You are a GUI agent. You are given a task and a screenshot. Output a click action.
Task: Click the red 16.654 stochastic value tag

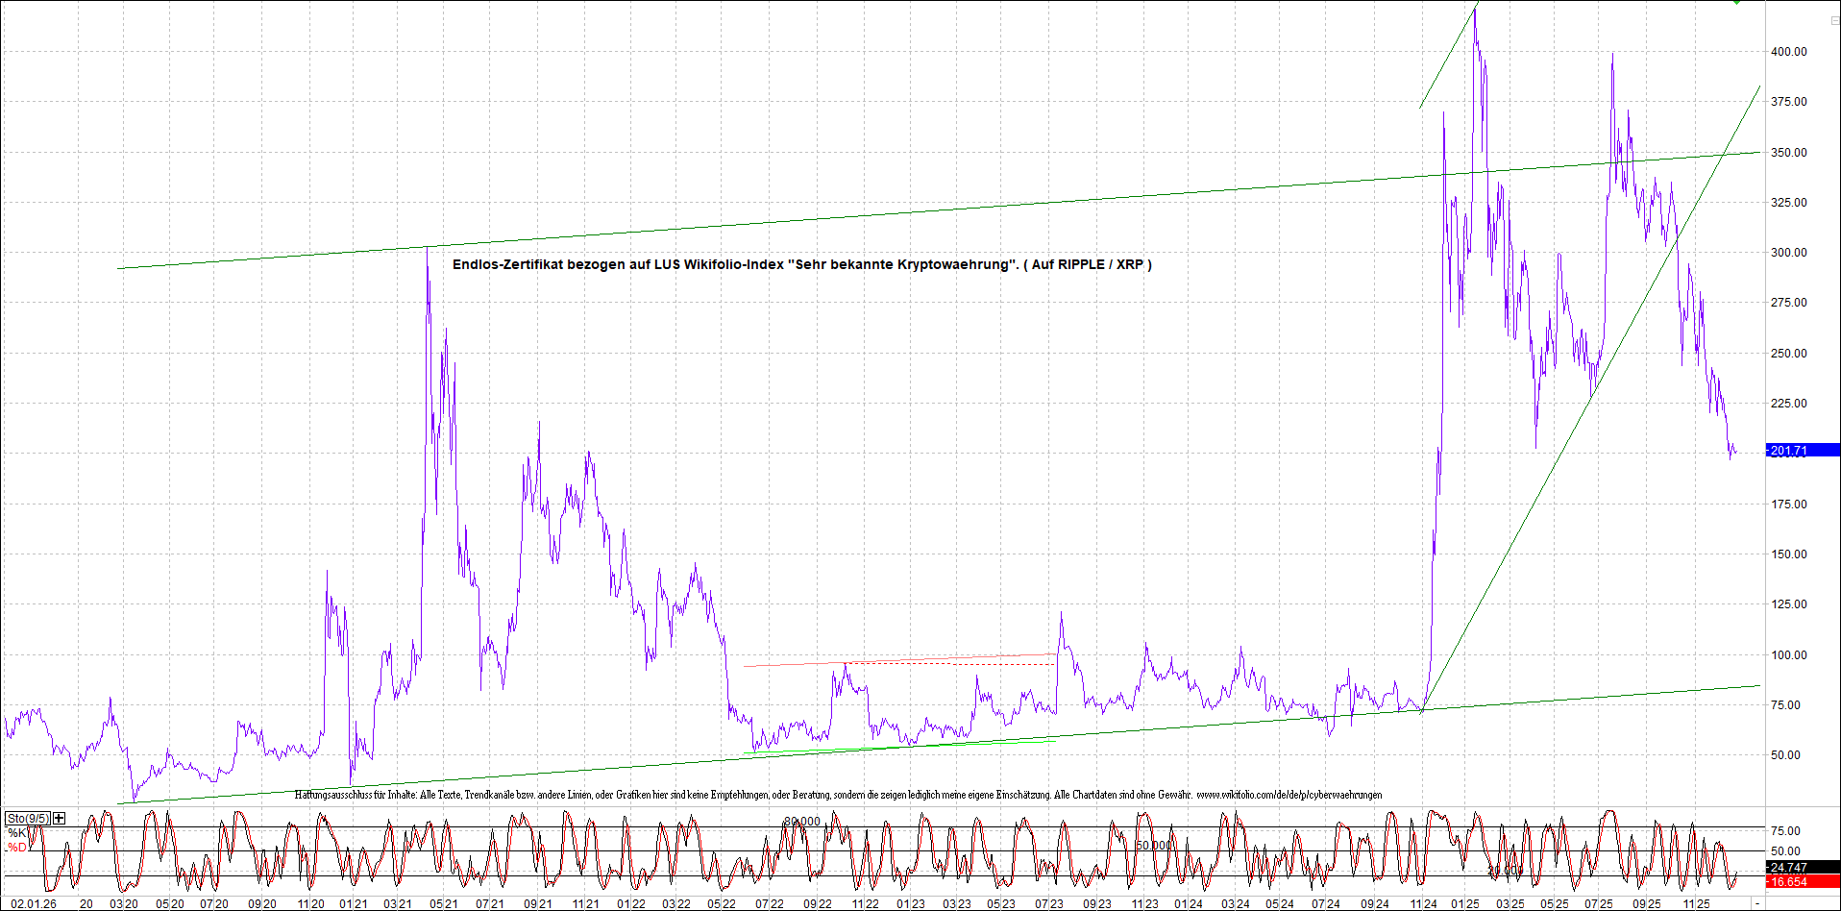coord(1789,881)
